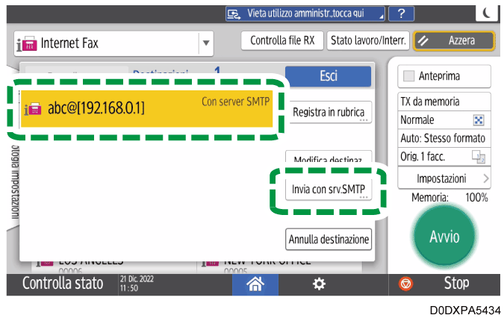Tap the Vieta utilizzo amministr. message banner
This screenshot has height=318, width=504.
click(x=305, y=14)
